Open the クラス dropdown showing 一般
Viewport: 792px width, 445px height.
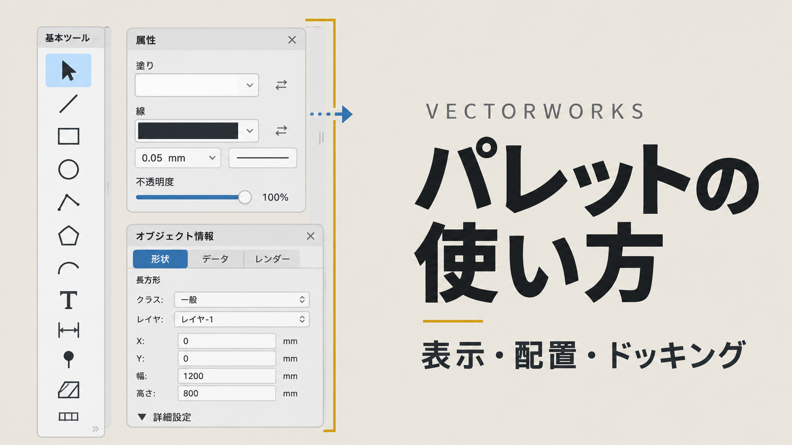242,300
